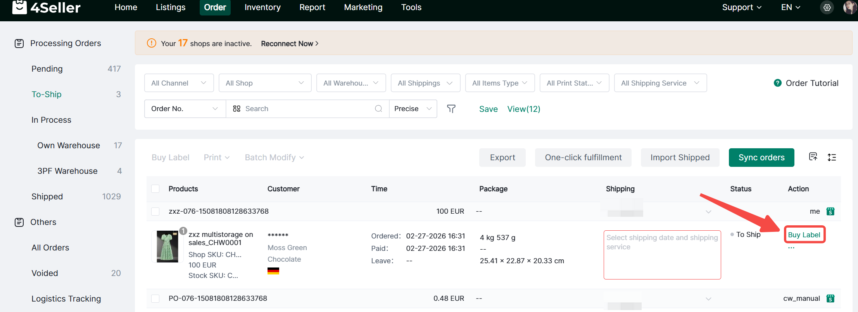Viewport: 858px width, 312px height.
Task: Open the settings gear icon
Action: click(x=827, y=8)
